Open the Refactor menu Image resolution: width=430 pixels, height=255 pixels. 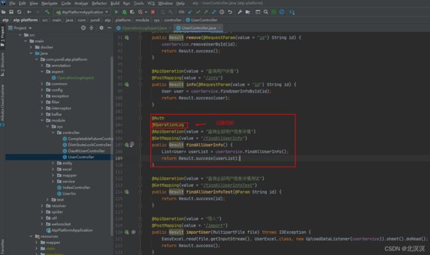[99, 3]
